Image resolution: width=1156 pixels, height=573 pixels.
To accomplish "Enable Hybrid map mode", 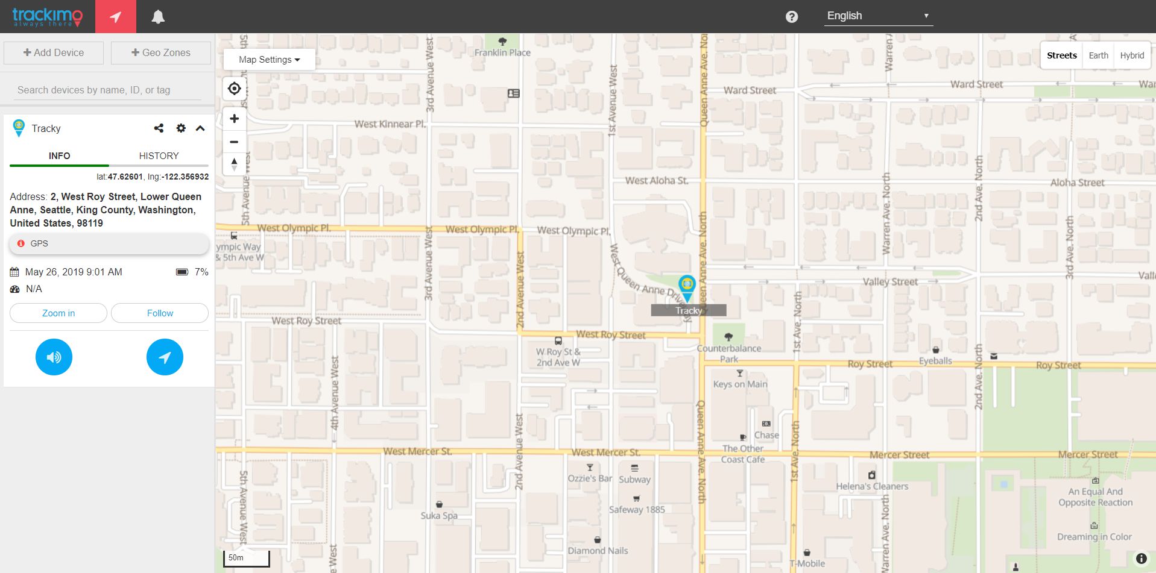I will click(1131, 55).
